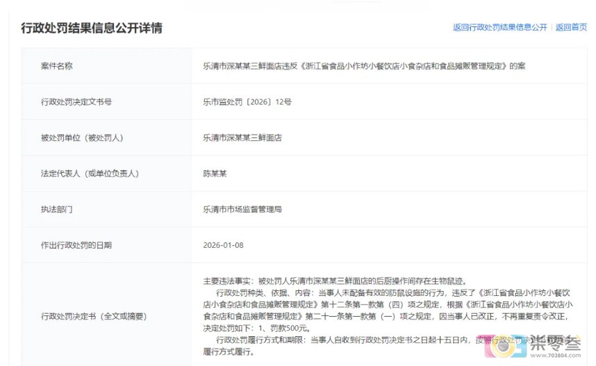Click the 被处罚单位（被处罚人） label
This screenshot has height=366, width=596.
[82, 138]
